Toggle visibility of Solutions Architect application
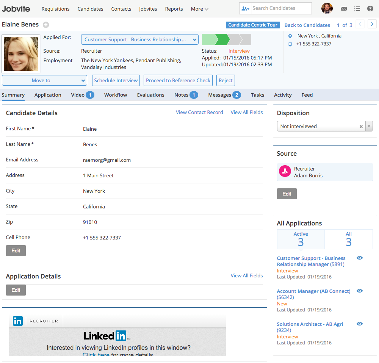Image resolution: width=379 pixels, height=363 pixels. (359, 324)
